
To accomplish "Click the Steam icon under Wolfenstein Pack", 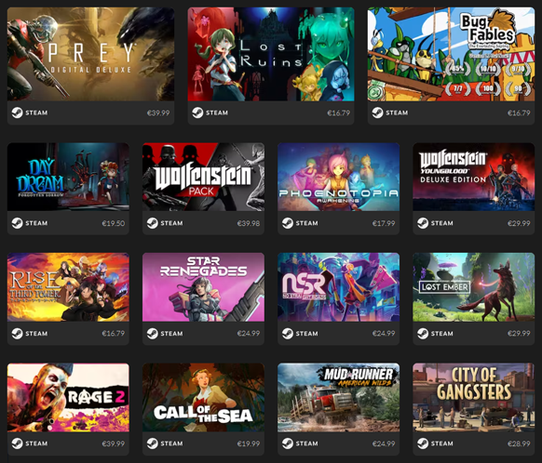I will pos(152,223).
